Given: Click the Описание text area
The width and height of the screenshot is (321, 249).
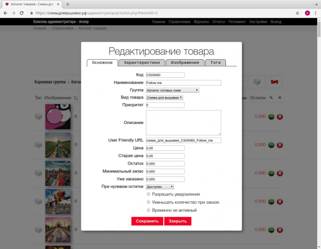Looking at the screenshot, I should coord(183,122).
